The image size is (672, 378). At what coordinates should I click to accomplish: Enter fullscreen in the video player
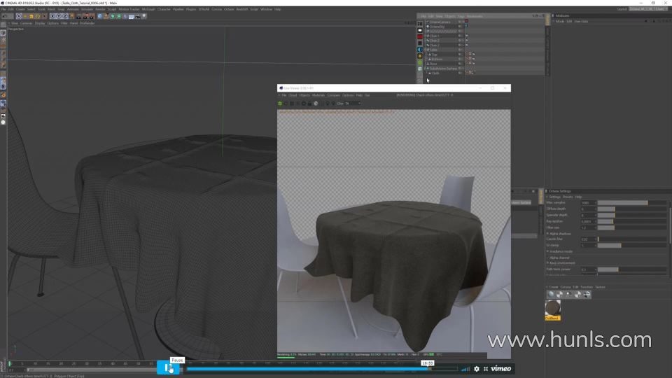(486, 369)
